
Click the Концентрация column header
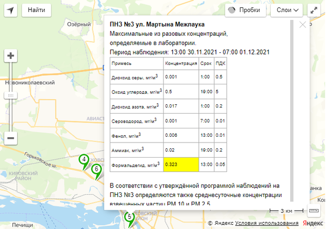[180, 63]
